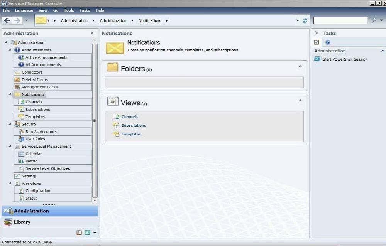This screenshot has height=246, width=386.
Task: Collapse the Administration navigation pane
Action: 92,33
